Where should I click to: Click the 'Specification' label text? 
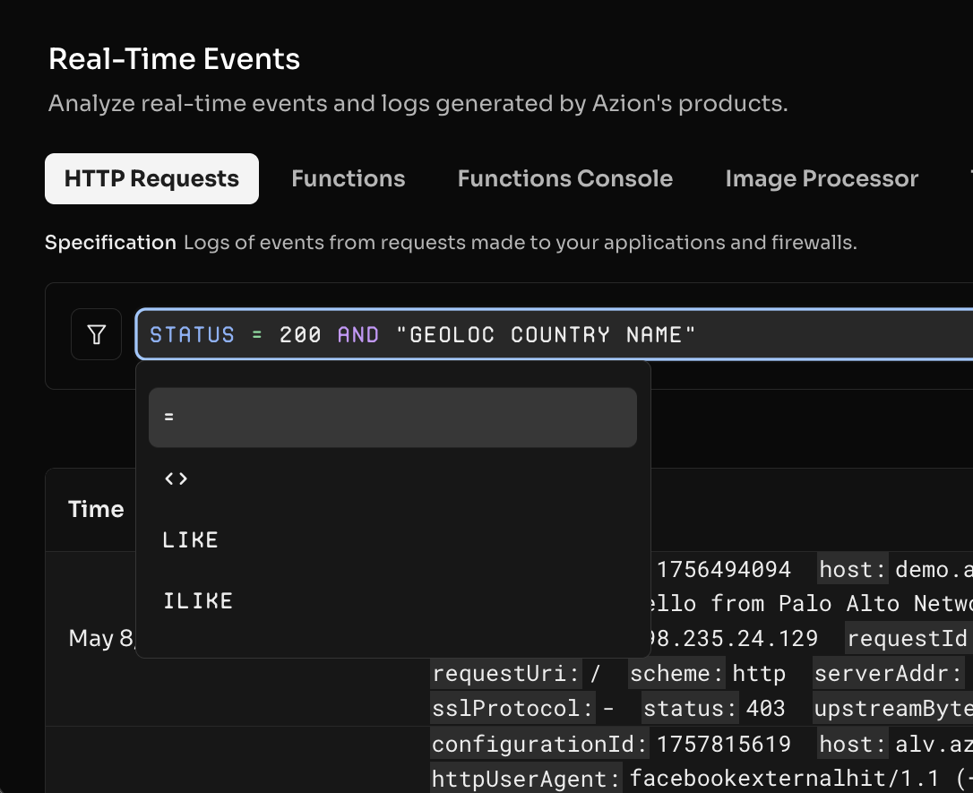(x=110, y=243)
